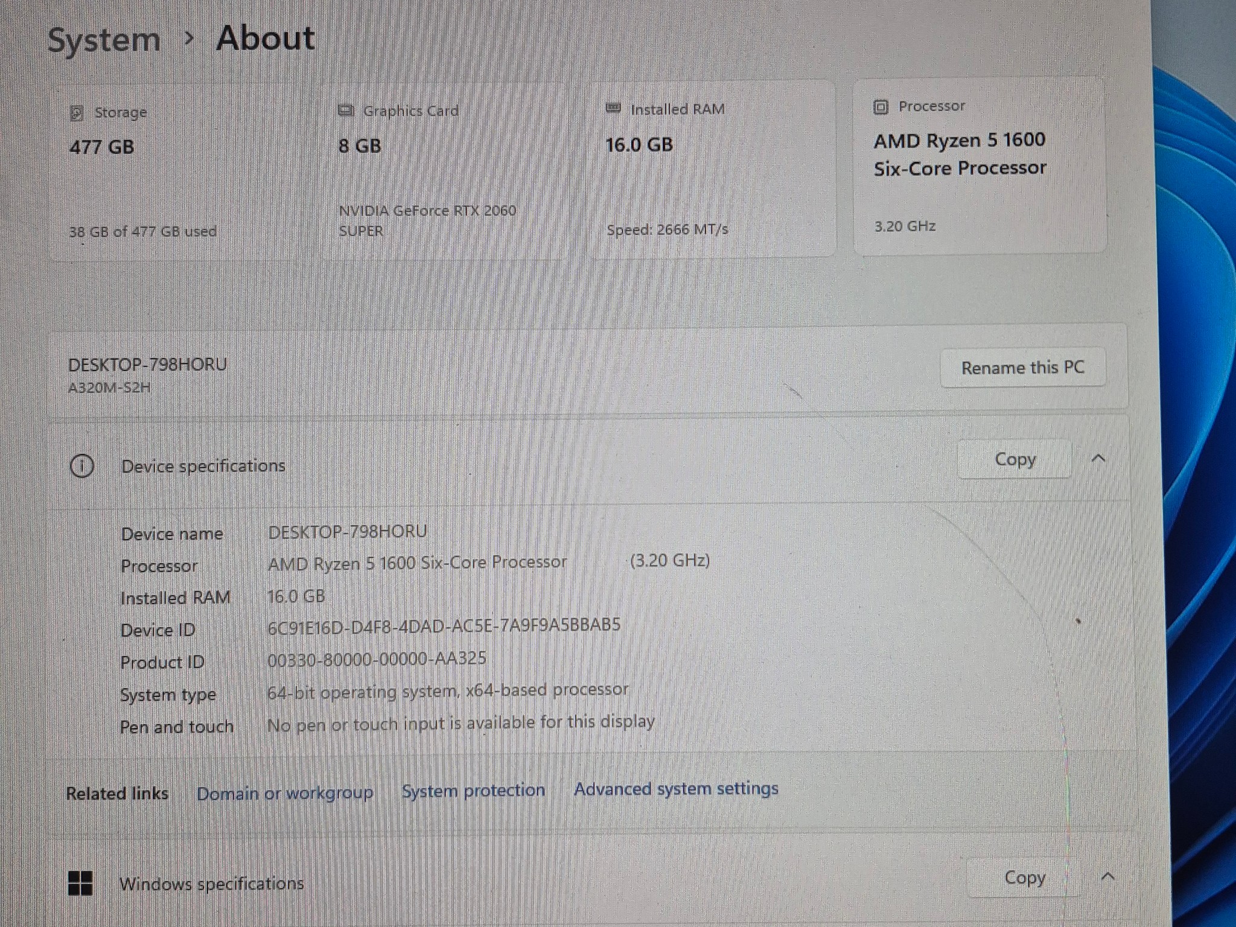Click the Processor chip icon
The width and height of the screenshot is (1236, 927).
coord(881,107)
